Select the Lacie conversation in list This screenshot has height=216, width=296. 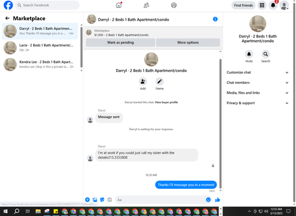[40, 47]
